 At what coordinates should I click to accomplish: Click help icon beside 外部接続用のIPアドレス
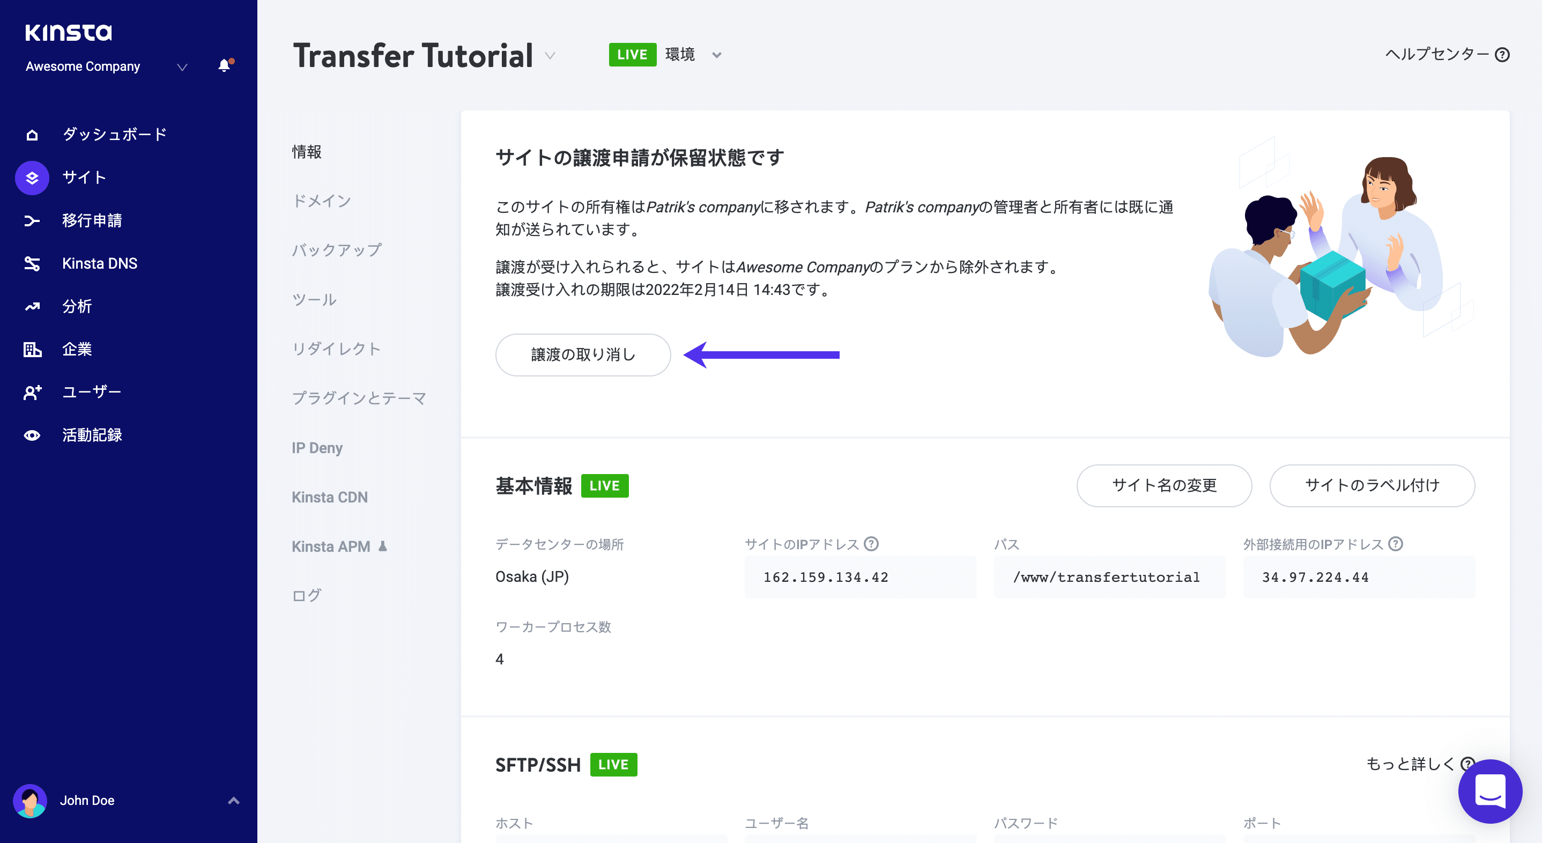(1395, 544)
